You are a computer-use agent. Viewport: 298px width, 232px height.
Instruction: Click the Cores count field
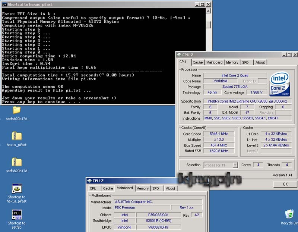[258, 165]
